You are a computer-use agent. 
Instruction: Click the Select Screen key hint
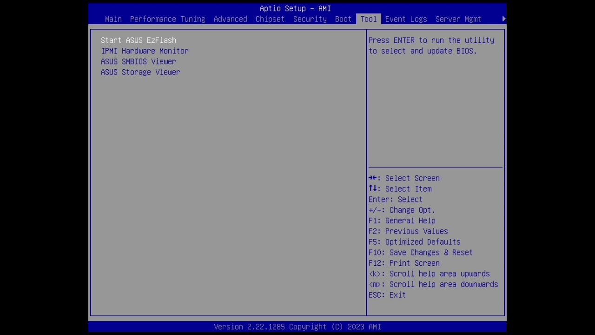click(x=404, y=178)
